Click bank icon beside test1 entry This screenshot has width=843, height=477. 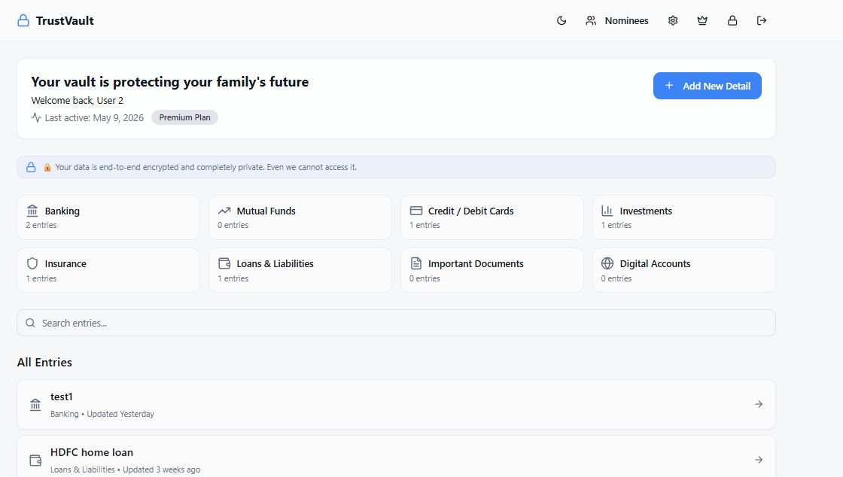pos(35,405)
